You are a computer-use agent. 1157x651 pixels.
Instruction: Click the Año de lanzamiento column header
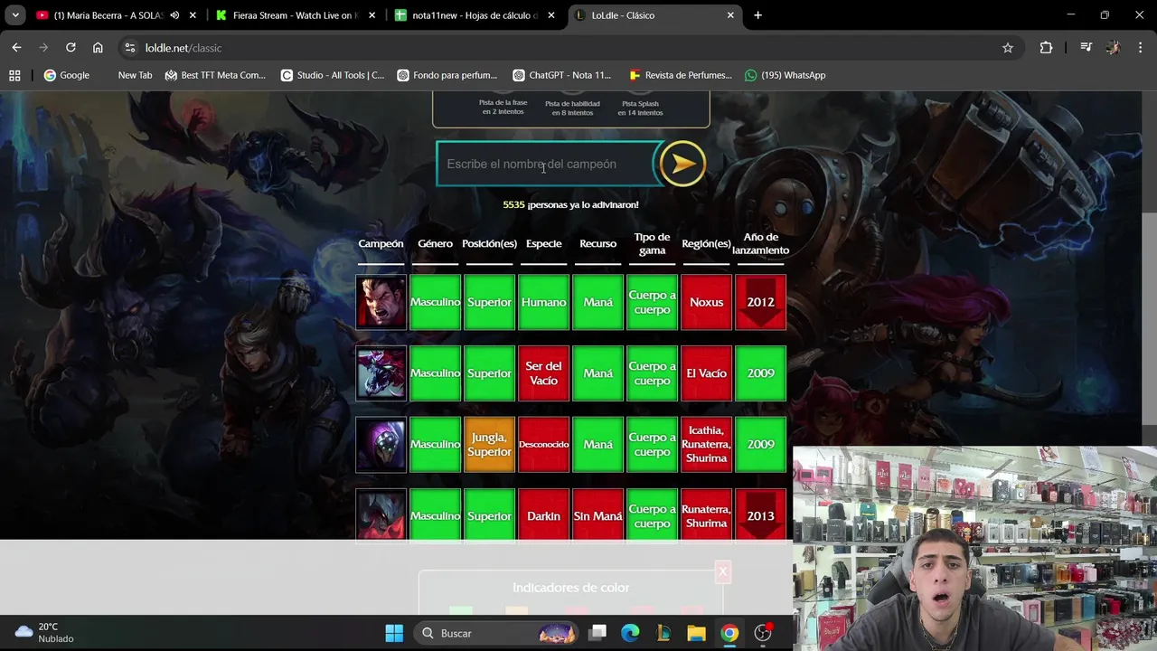click(760, 243)
